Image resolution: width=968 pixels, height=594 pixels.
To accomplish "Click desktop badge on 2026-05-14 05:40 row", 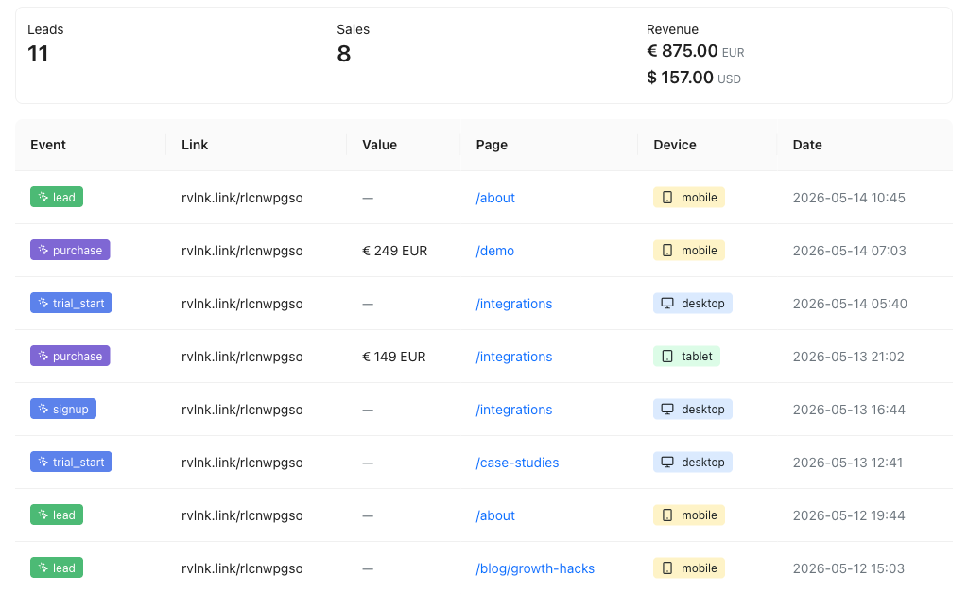I will pyautogui.click(x=693, y=304).
